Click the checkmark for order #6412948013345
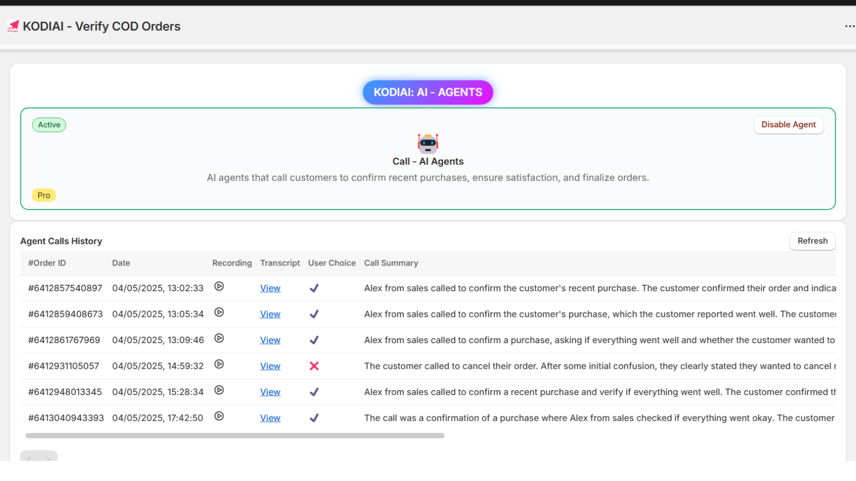The height and width of the screenshot is (481, 856). [314, 392]
